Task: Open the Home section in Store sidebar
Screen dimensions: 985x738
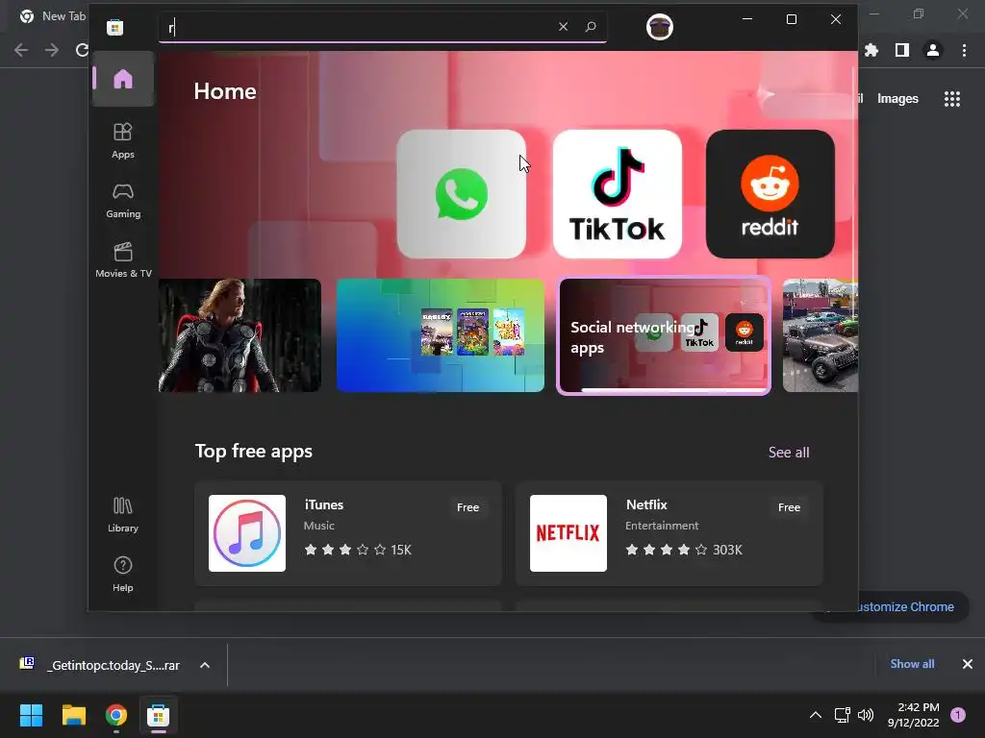Action: pos(123,79)
